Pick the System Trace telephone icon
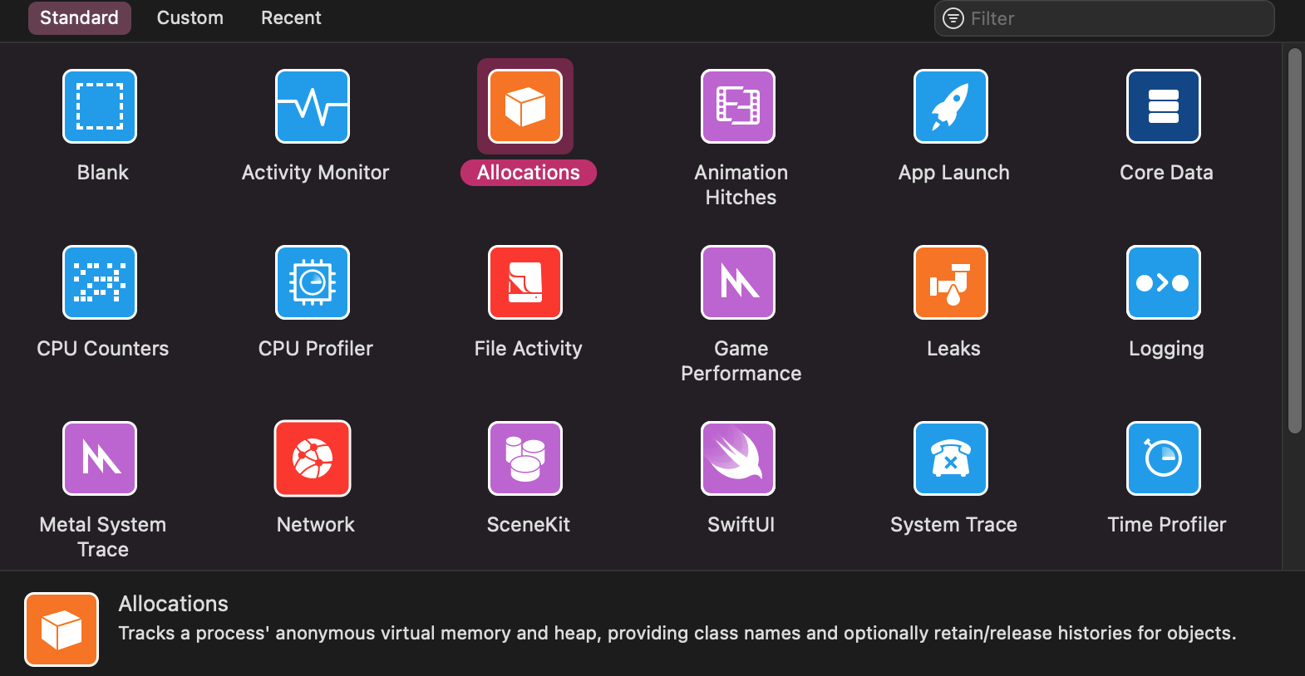The image size is (1305, 676). (951, 458)
